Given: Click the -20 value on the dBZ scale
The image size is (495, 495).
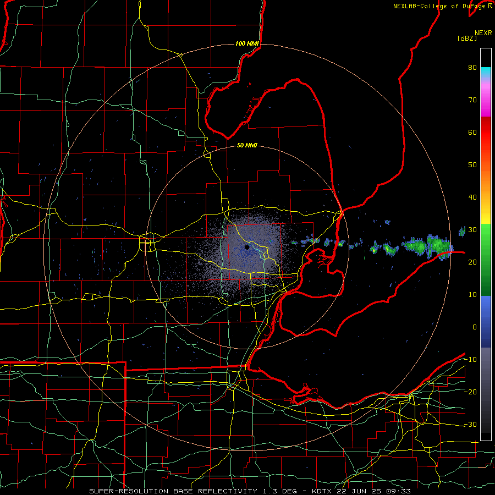Looking at the screenshot, I should tap(470, 392).
